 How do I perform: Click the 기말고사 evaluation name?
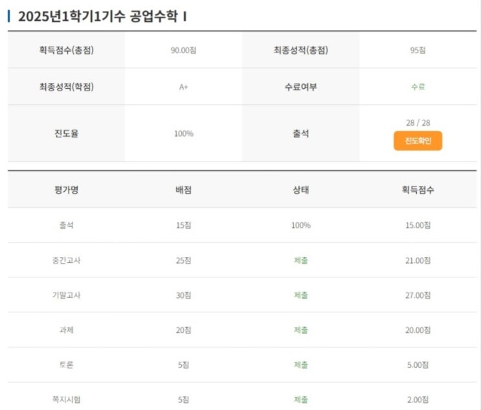(x=66, y=295)
